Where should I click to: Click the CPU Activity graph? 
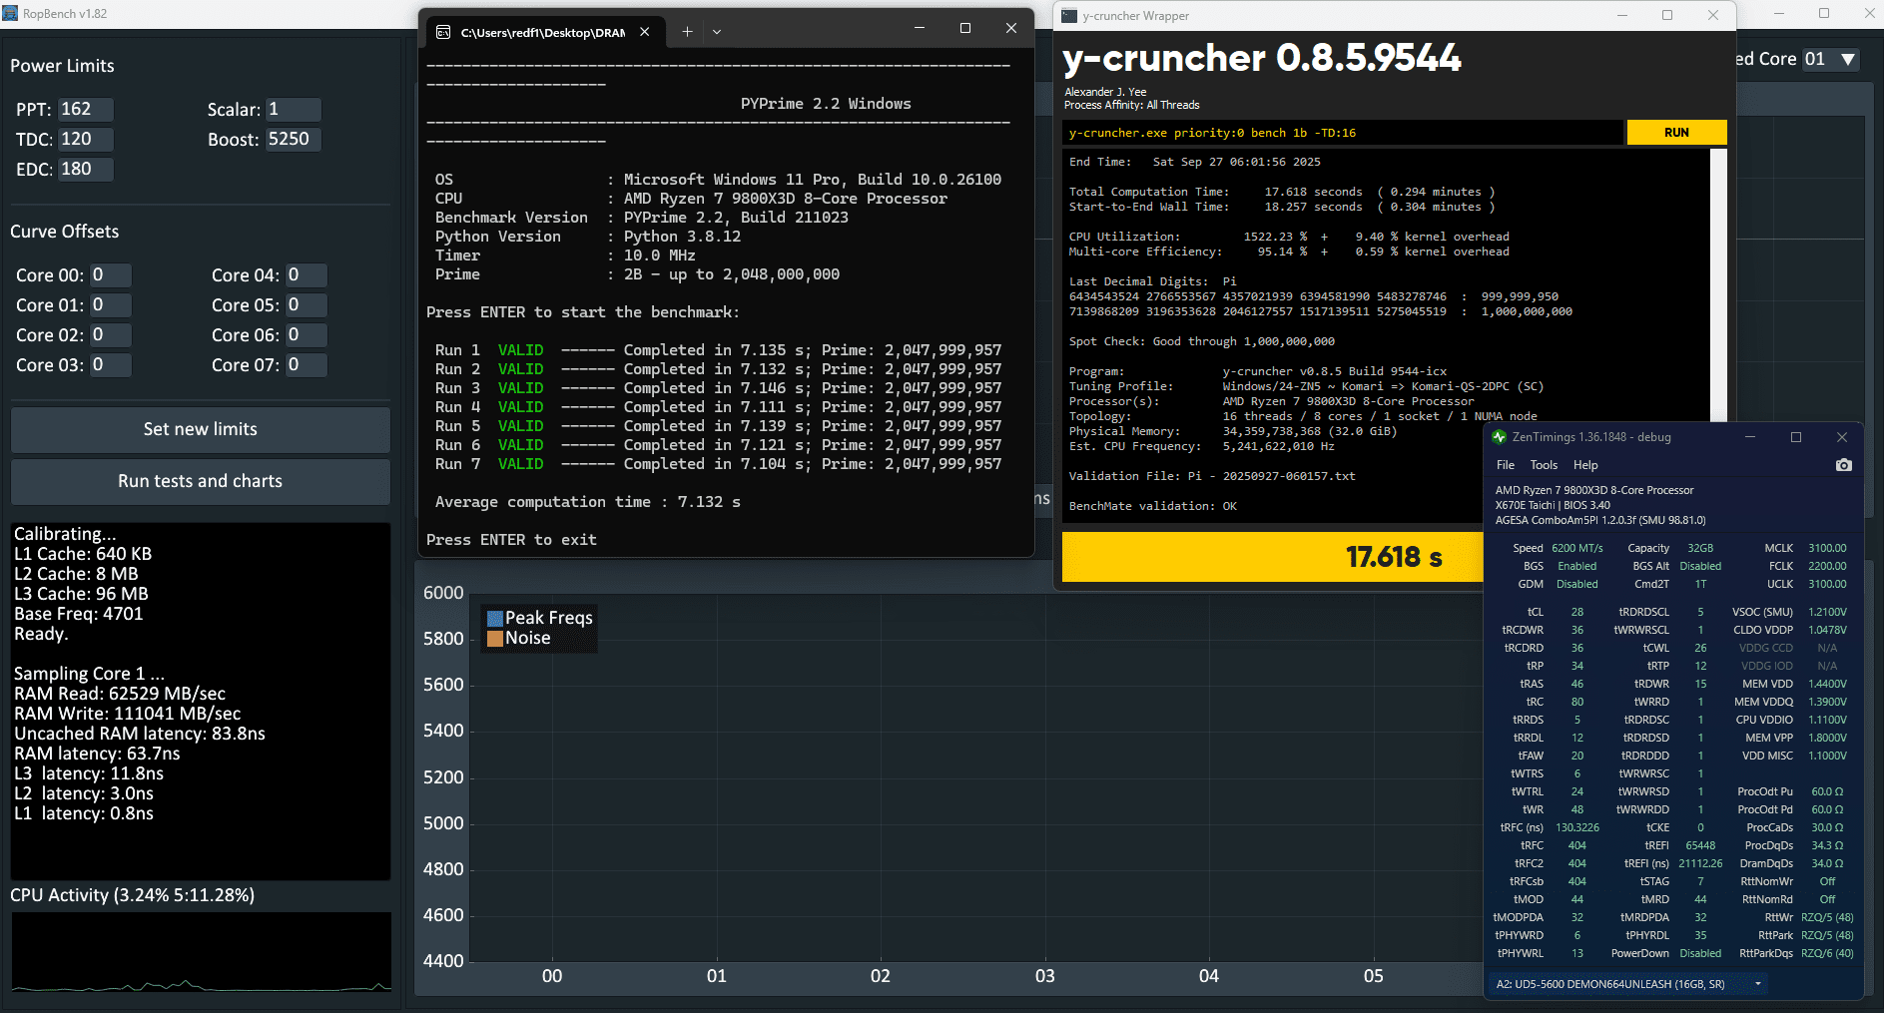[201, 952]
